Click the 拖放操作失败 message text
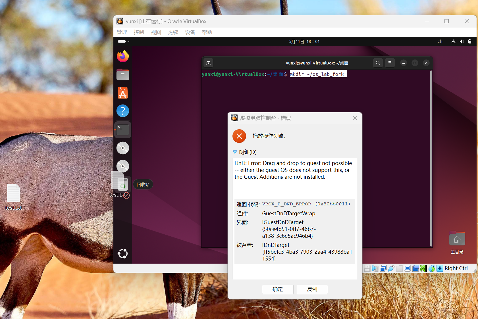The image size is (478, 319). click(269, 136)
